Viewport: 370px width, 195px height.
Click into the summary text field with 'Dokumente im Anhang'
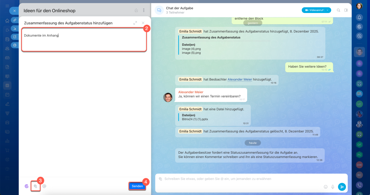point(84,40)
